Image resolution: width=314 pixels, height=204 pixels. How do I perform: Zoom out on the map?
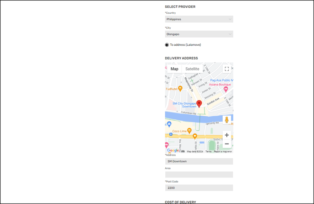[x=227, y=144]
